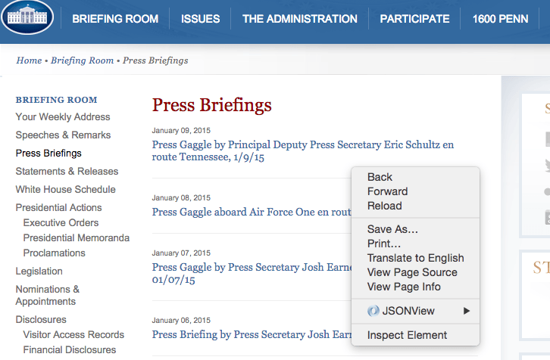The image size is (550, 360).
Task: Open Press Gaggle aboard Air Force One link
Action: 252,212
